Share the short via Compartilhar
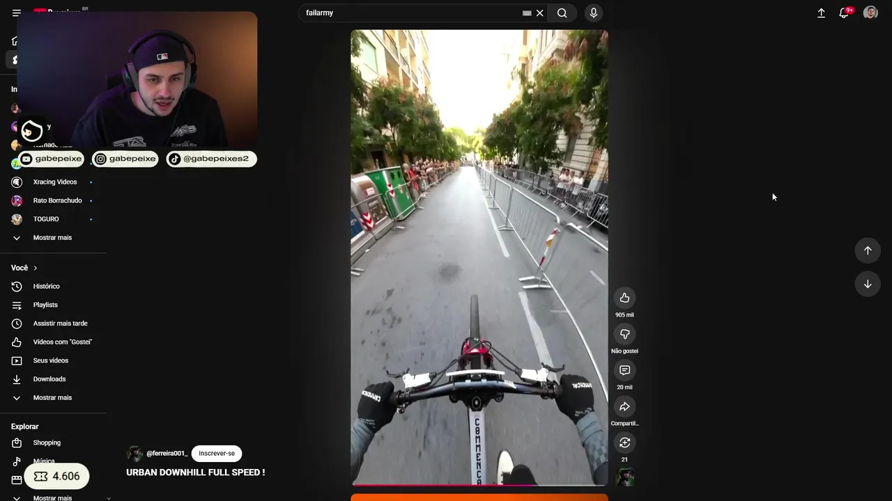 (624, 406)
